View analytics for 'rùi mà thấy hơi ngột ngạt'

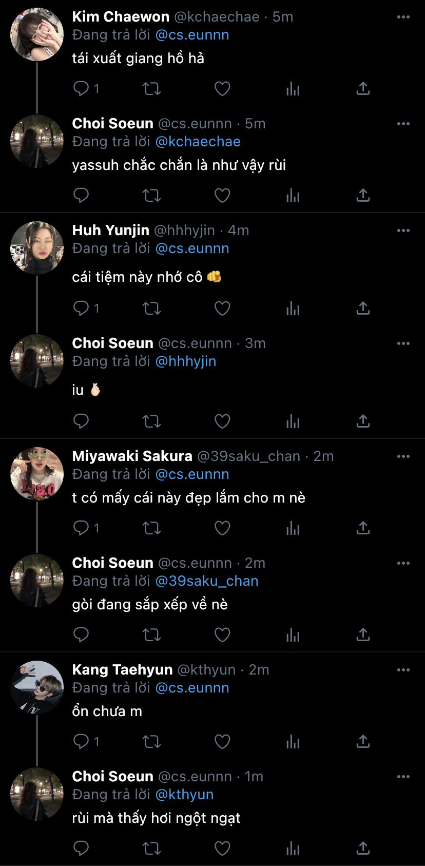[293, 848]
